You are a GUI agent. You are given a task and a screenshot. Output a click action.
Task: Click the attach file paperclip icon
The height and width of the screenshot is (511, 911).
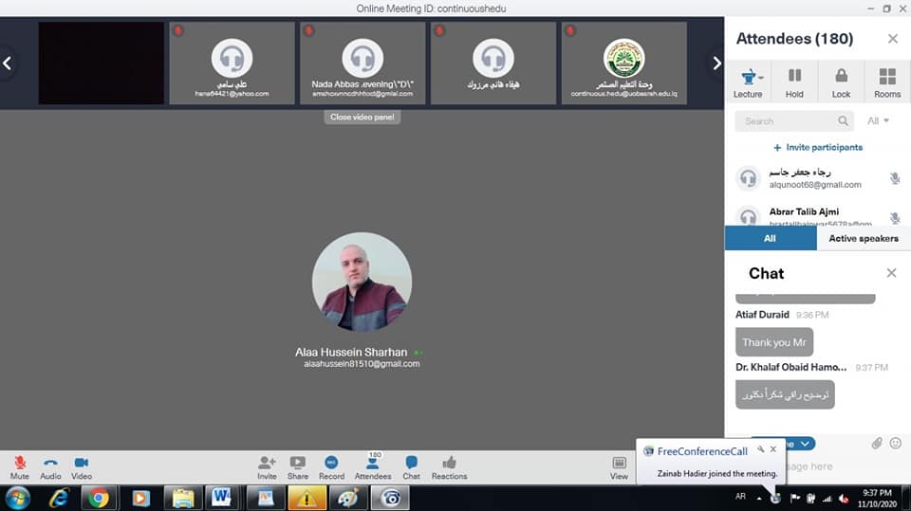877,443
